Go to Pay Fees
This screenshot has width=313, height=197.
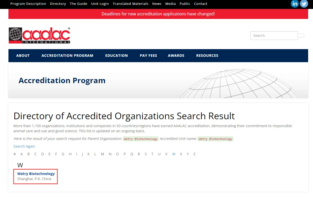point(148,56)
